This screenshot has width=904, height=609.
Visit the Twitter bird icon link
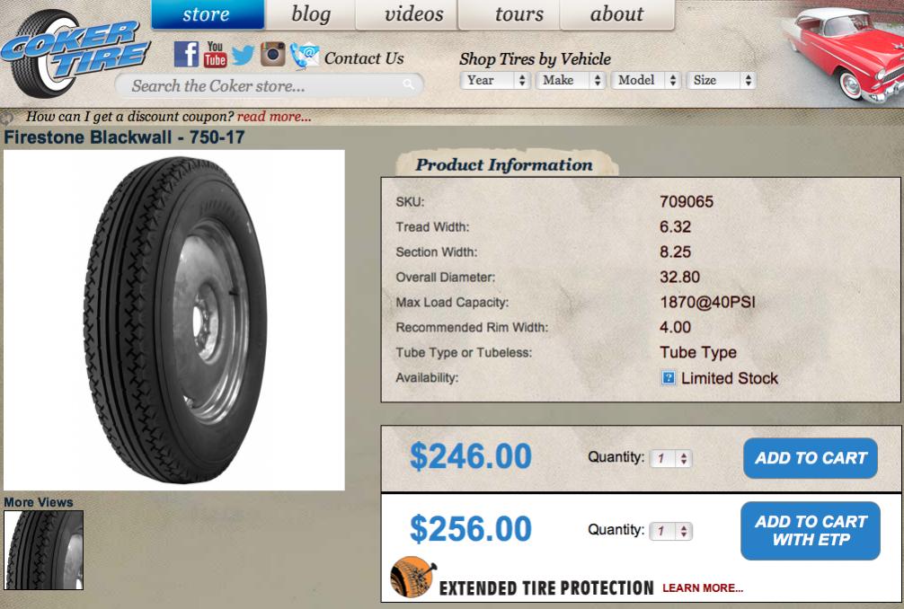coord(243,56)
